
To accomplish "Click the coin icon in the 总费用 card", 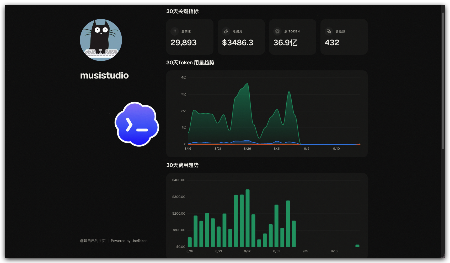I will (x=226, y=31).
